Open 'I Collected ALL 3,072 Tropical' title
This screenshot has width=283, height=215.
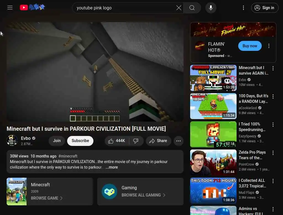click(252, 183)
